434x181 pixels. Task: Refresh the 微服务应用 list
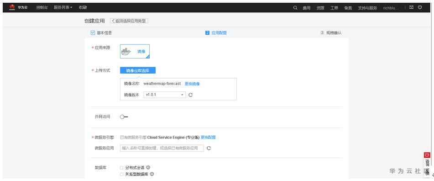[x=209, y=148]
